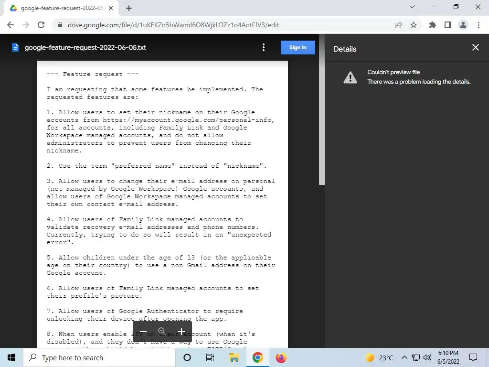This screenshot has width=489, height=367.
Task: Reset zoom with the magnifier icon
Action: click(x=162, y=332)
